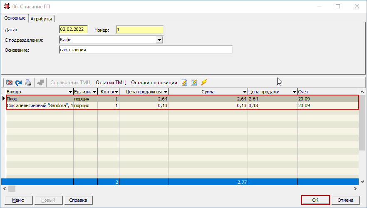Select the Основные tab

click(15, 18)
